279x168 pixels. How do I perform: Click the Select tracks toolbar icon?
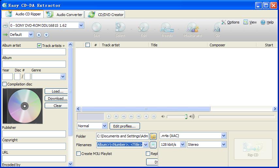click(x=120, y=27)
